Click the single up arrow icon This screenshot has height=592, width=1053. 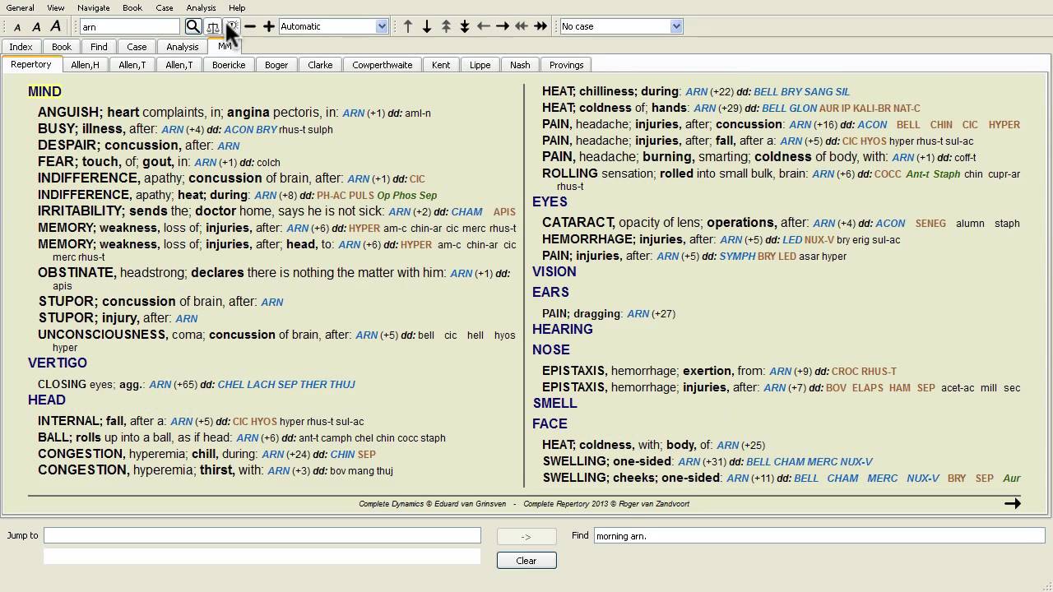point(408,26)
